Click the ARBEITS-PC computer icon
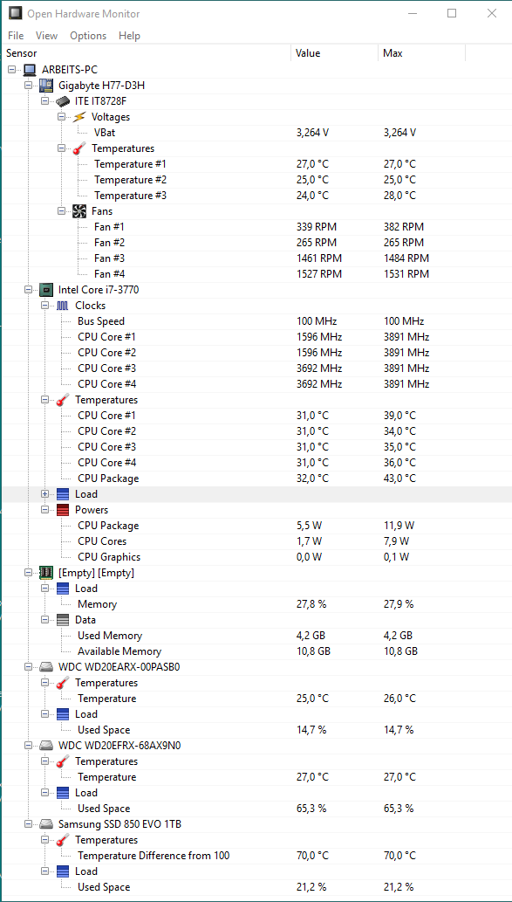The height and width of the screenshot is (902, 512). (30, 70)
